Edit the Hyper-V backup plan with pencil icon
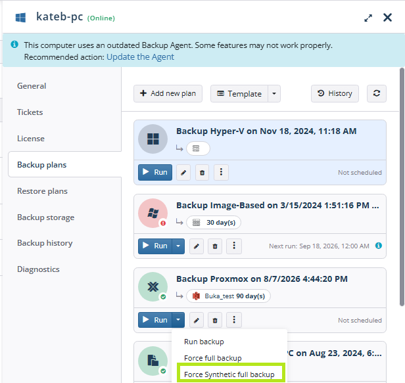 [x=183, y=172]
